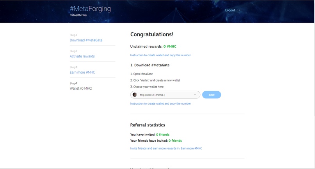The width and height of the screenshot is (315, 169).
Task: Click the Congratulations! heading
Action: pos(152,34)
